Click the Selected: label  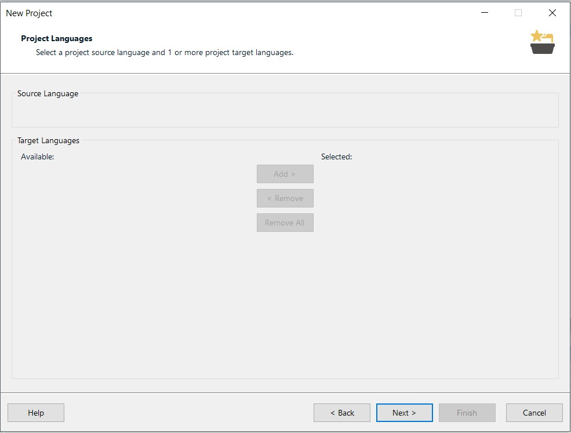point(336,157)
